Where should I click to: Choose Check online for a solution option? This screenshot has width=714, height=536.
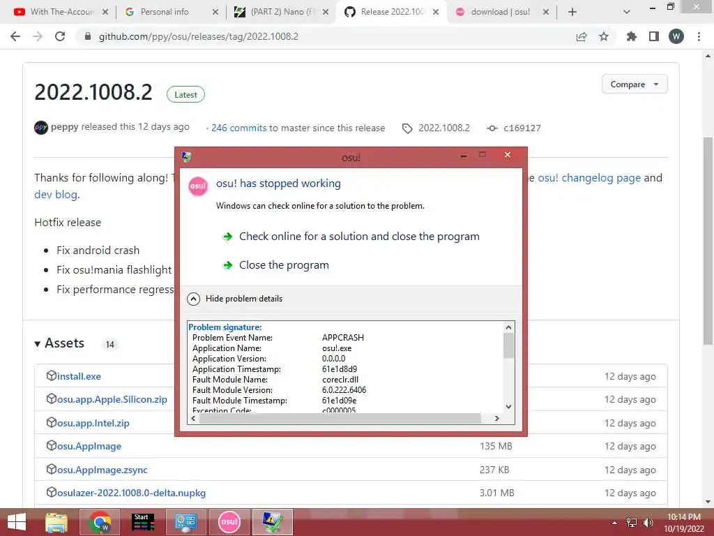coord(359,237)
